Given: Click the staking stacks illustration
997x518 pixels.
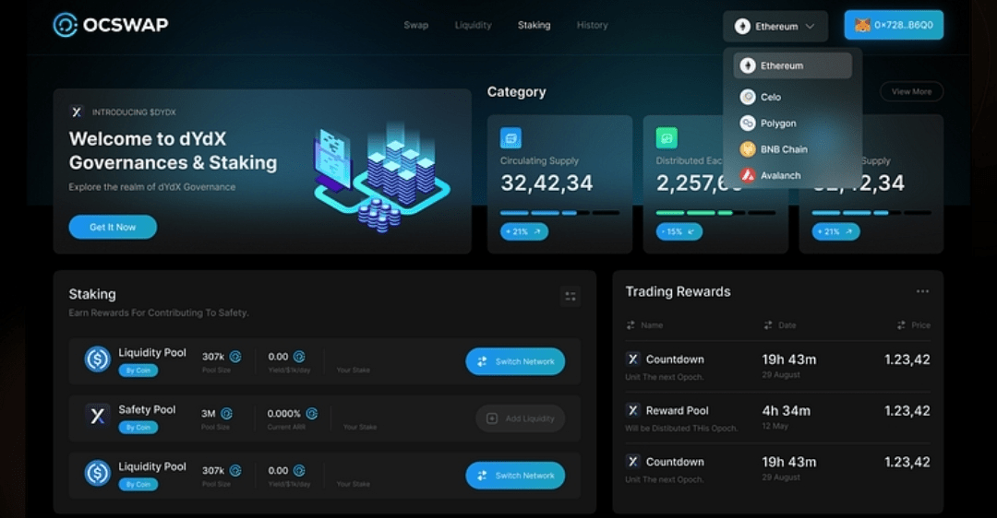Looking at the screenshot, I should pos(381,177).
